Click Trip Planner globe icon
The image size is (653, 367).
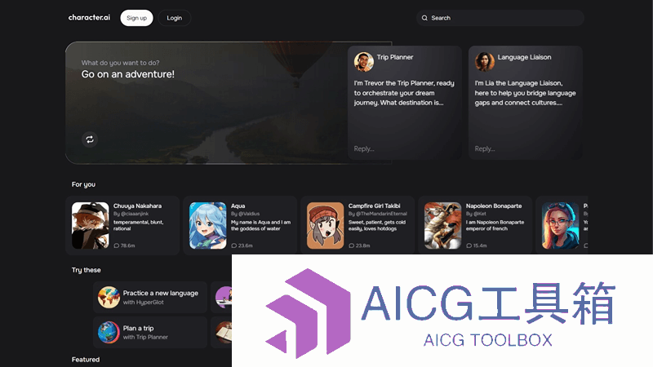(x=109, y=332)
